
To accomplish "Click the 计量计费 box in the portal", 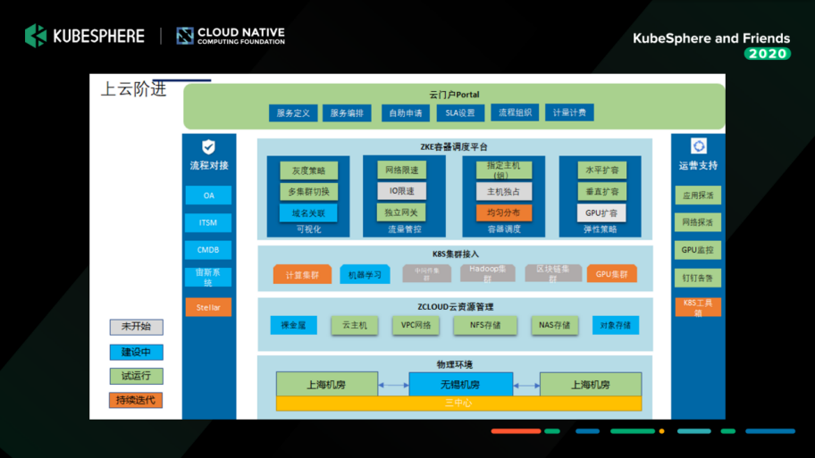I will 569,113.
